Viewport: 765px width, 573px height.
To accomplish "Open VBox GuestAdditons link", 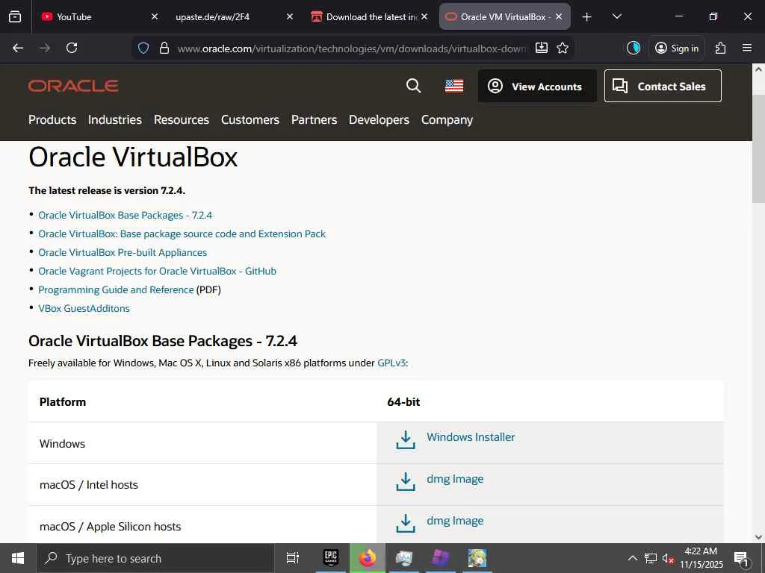I will (x=84, y=308).
